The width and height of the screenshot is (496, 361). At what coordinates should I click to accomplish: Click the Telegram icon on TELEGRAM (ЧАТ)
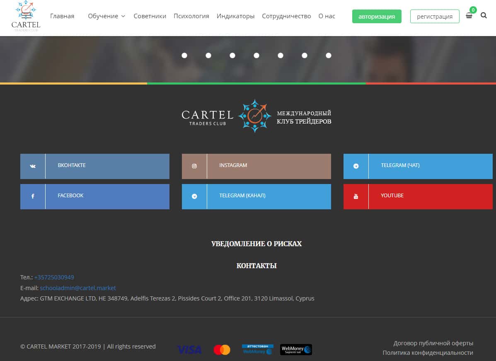click(356, 166)
